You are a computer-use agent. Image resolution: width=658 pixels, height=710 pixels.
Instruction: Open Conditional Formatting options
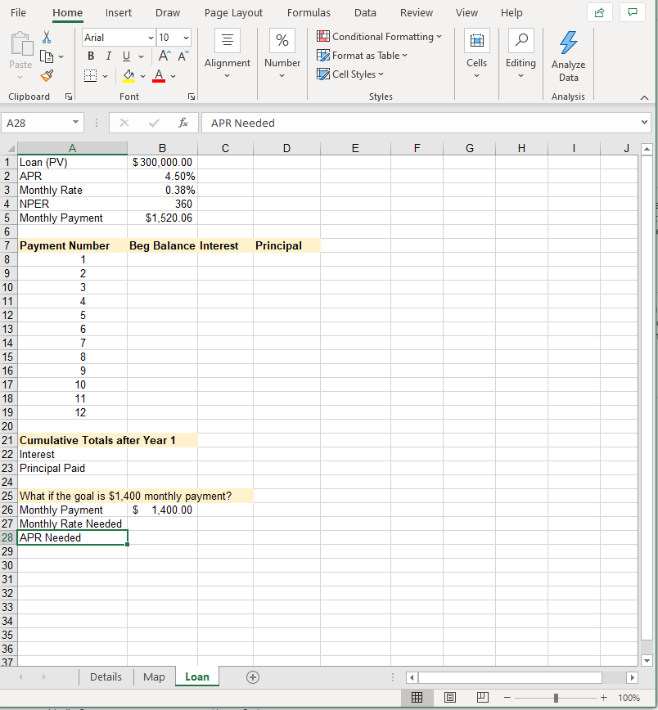[379, 36]
